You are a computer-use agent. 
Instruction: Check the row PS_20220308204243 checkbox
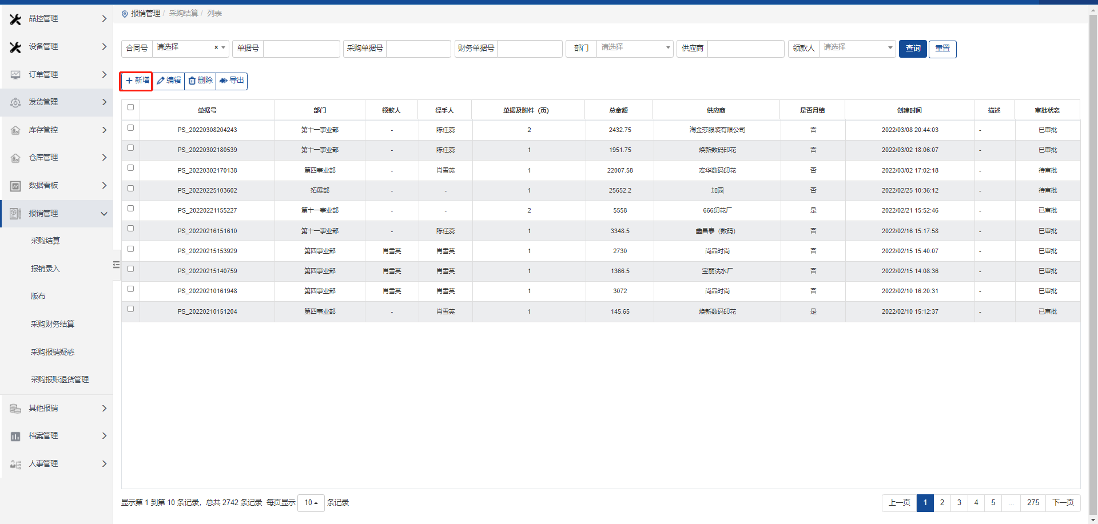coord(130,128)
